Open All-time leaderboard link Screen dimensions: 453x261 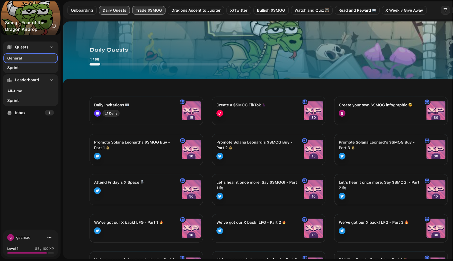pyautogui.click(x=15, y=91)
